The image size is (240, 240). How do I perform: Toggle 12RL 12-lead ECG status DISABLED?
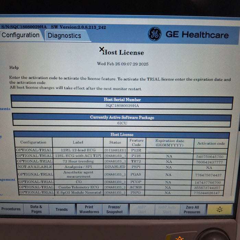click(x=115, y=150)
